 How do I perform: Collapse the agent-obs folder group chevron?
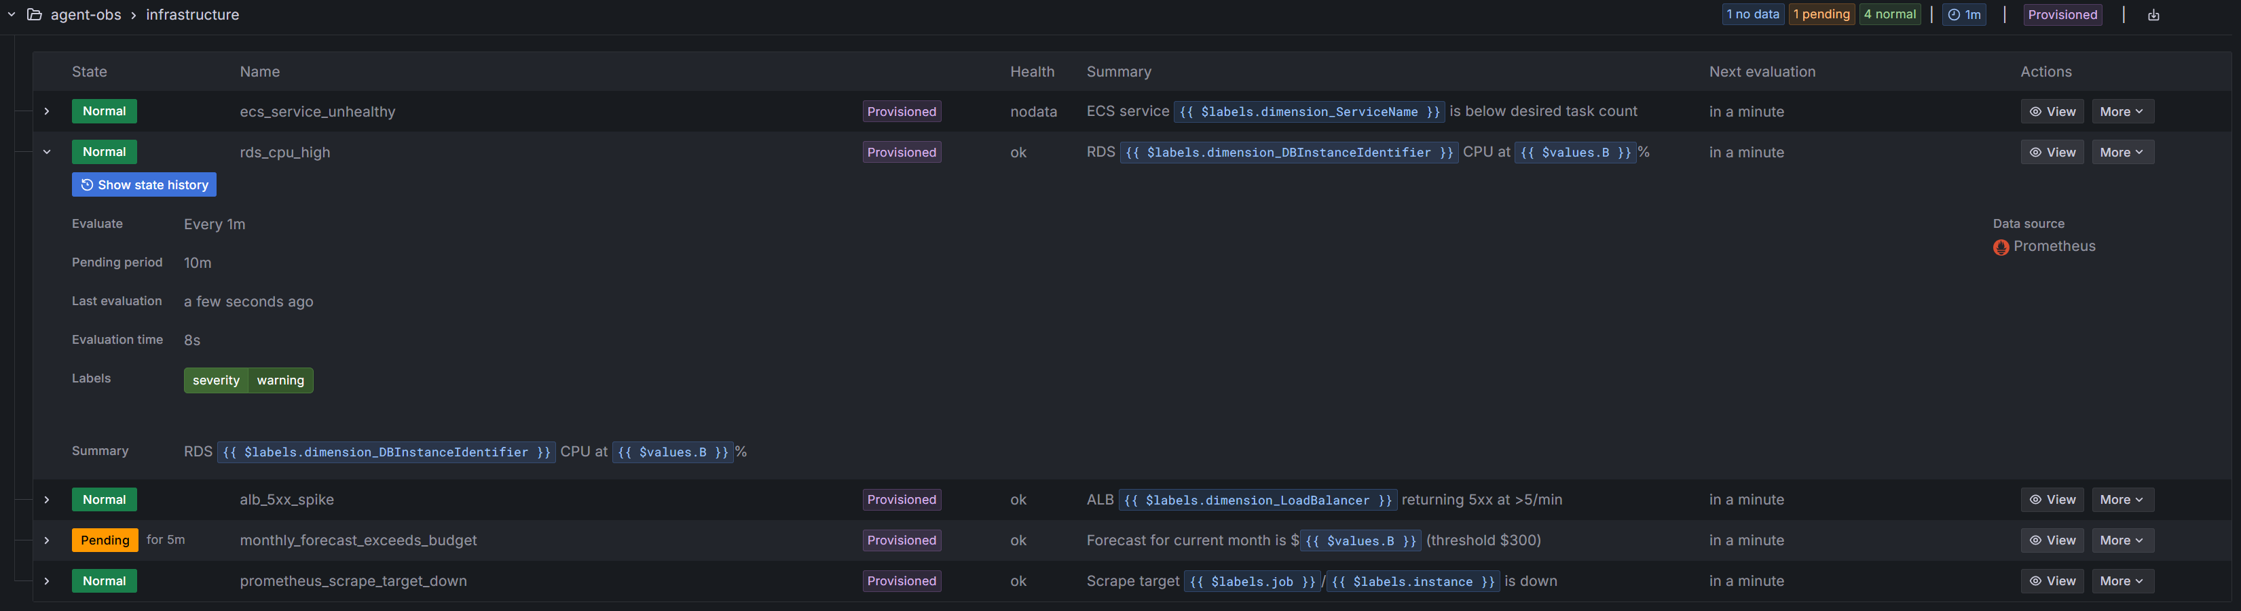(12, 15)
